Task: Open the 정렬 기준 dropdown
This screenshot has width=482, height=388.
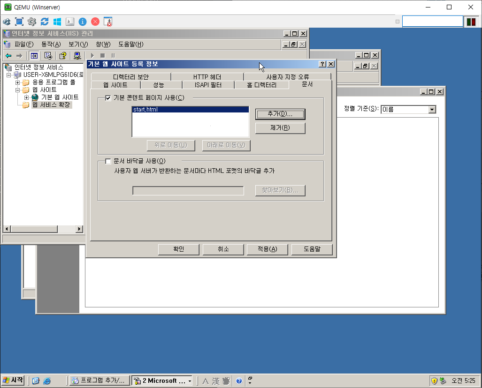Action: click(432, 109)
